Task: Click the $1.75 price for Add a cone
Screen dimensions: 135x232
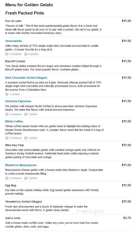Action: [x=127, y=218]
